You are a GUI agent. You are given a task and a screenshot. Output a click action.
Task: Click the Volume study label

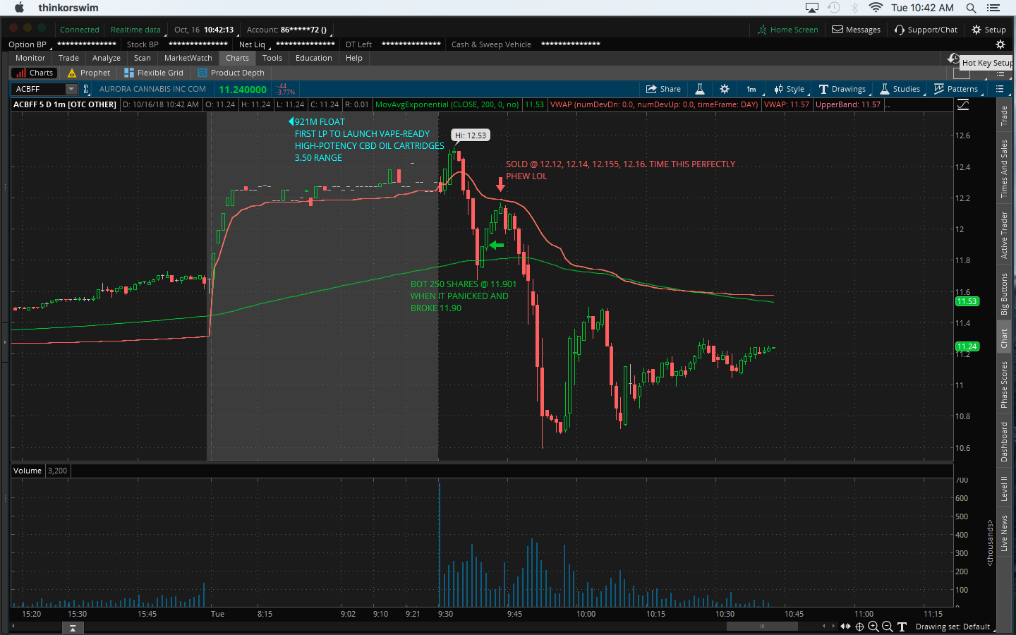click(28, 471)
